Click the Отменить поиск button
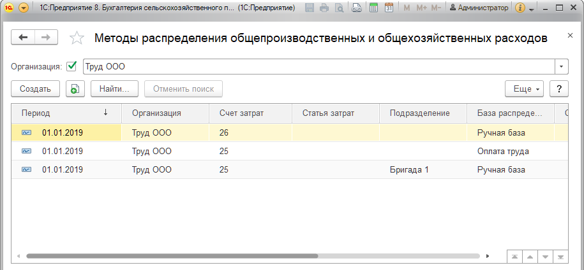The width and height of the screenshot is (584, 270). point(184,89)
